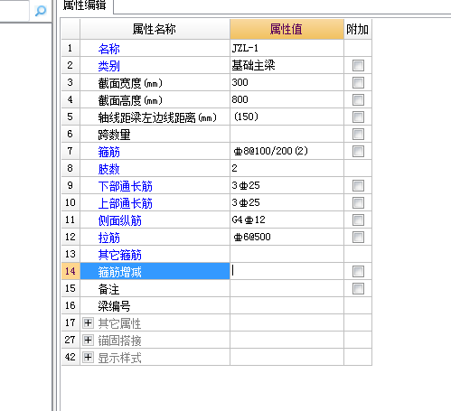This screenshot has width=451, height=411.
Task: Select the 拉筋 property label
Action: 109,238
